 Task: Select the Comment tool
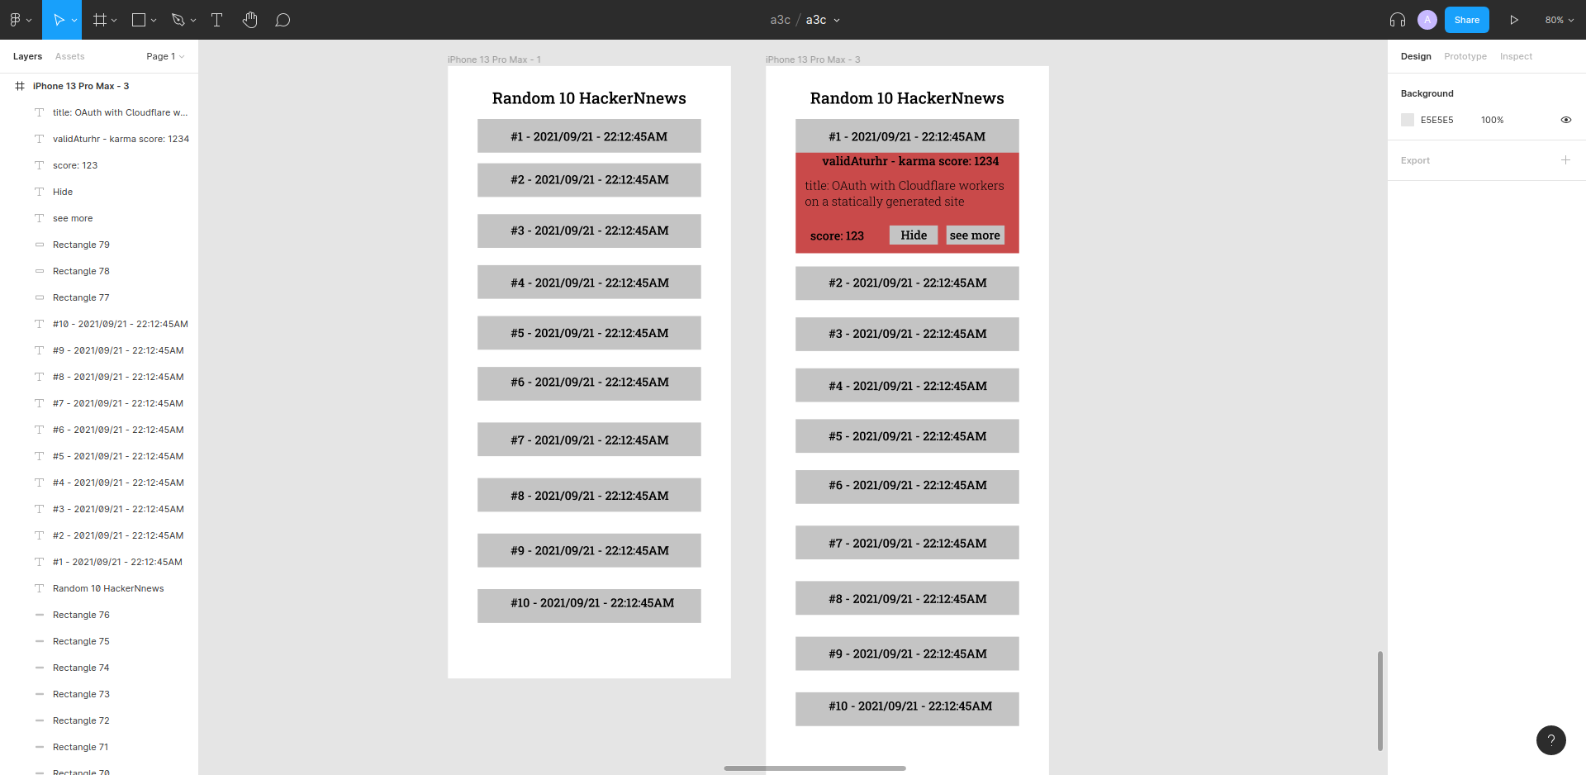[x=283, y=20]
